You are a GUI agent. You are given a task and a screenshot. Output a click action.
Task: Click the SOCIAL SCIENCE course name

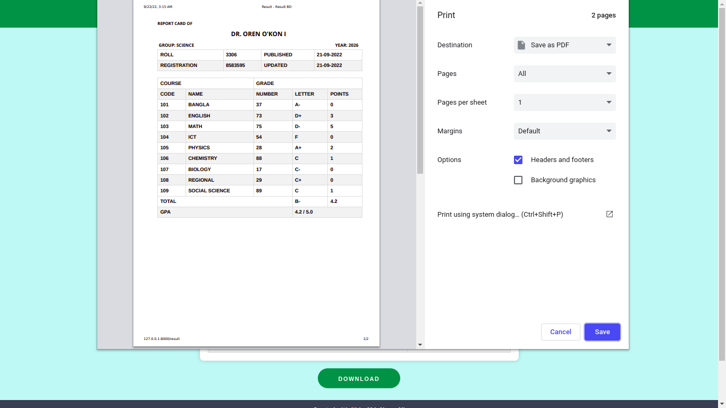coord(209,191)
